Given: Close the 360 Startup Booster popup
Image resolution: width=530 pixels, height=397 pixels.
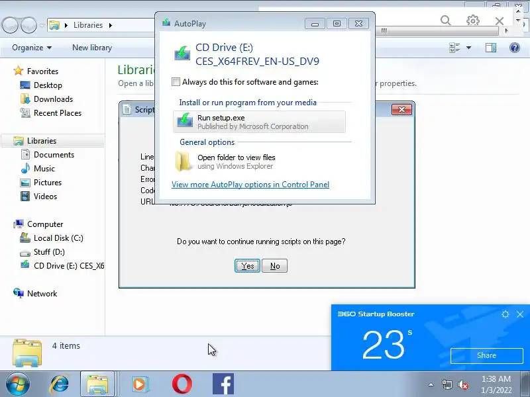Looking at the screenshot, I should click(x=520, y=314).
